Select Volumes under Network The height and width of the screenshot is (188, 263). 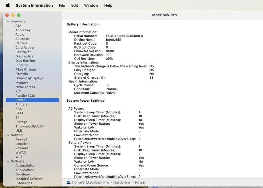(22, 148)
